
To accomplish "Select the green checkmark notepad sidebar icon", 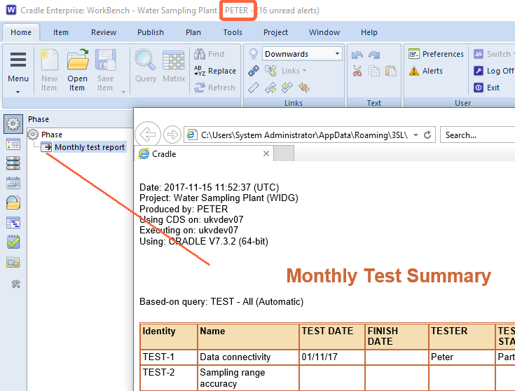I will [13, 242].
